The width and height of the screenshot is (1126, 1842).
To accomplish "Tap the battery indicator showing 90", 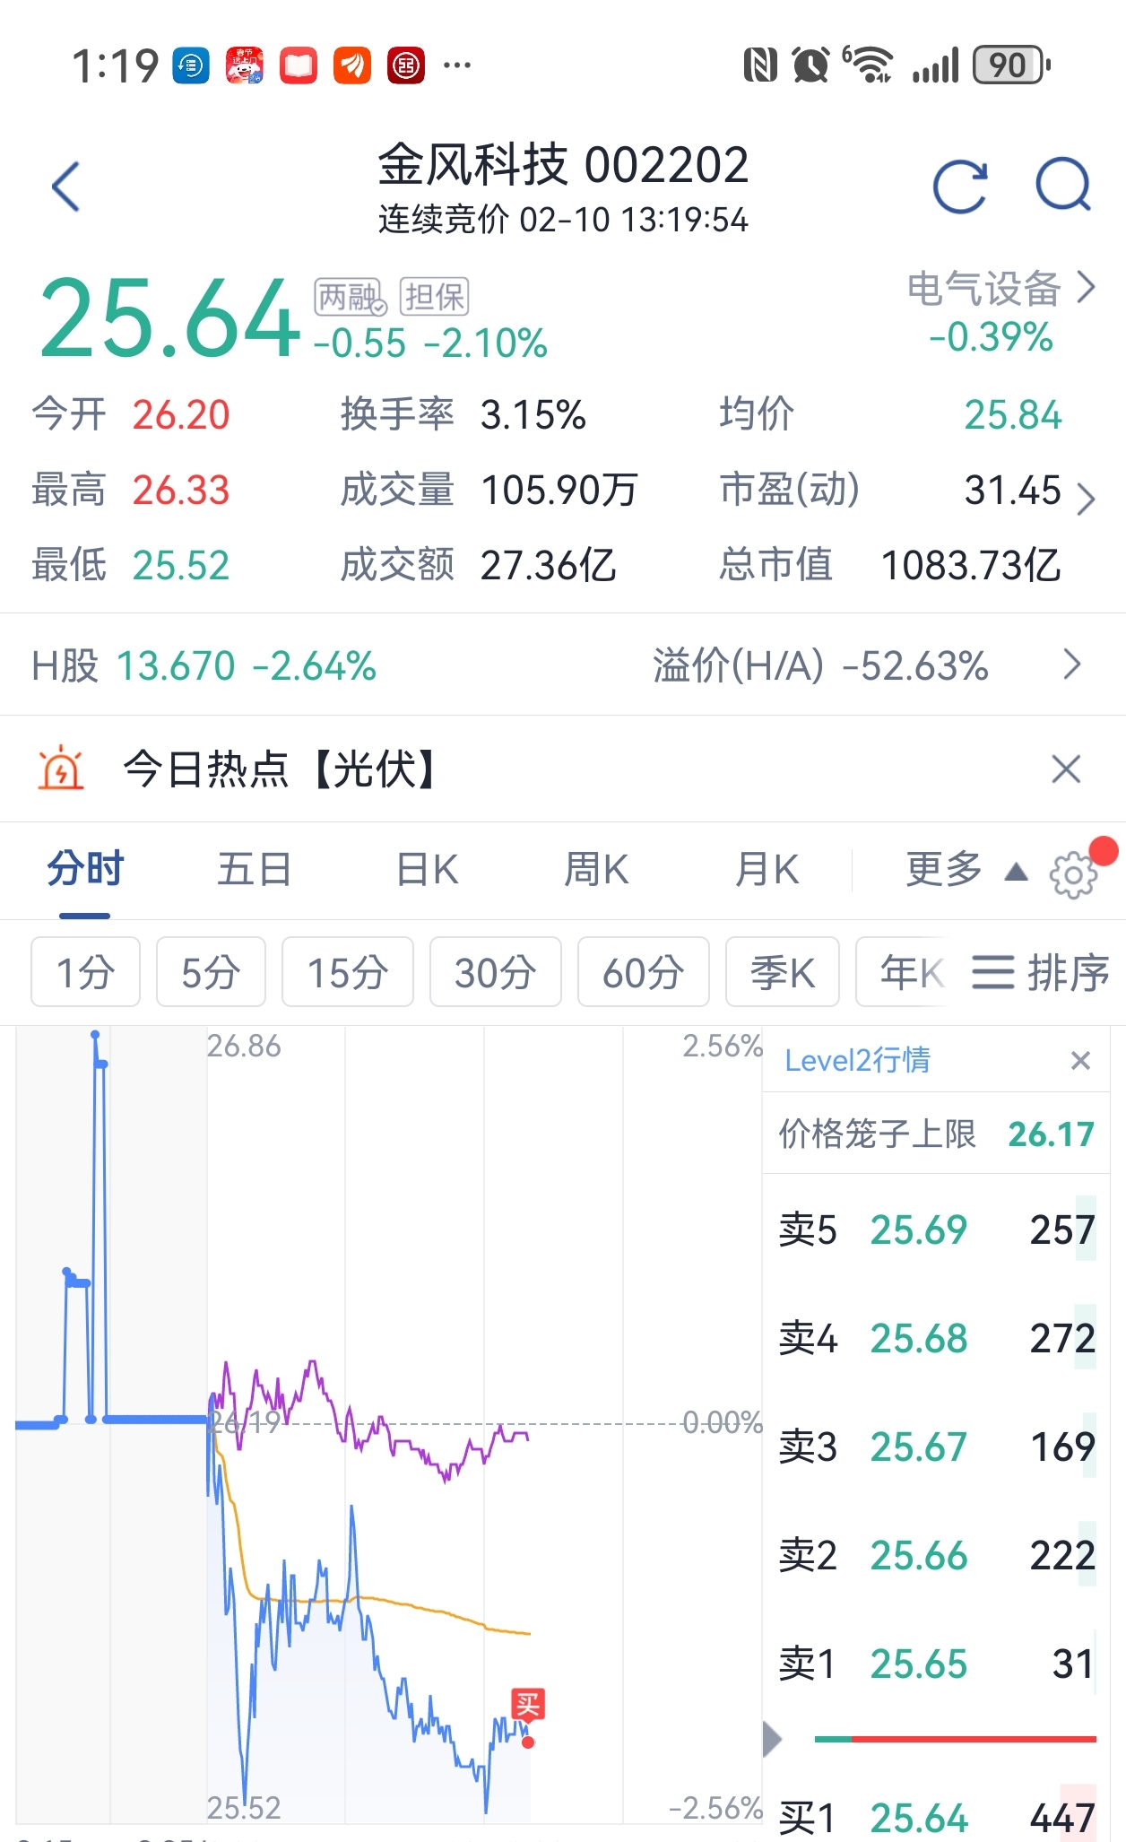I will click(x=1011, y=65).
